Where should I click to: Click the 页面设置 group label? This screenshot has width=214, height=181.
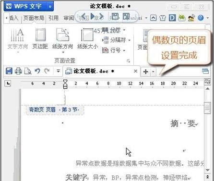tap(65, 61)
